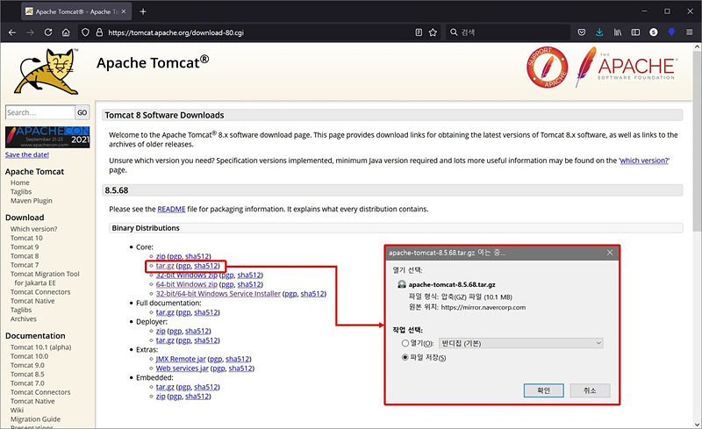
Task: Click the scrollbar down arrow
Action: click(x=697, y=424)
